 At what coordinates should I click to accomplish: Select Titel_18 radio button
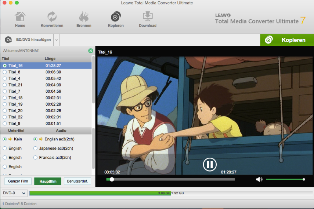[x=5, y=98]
